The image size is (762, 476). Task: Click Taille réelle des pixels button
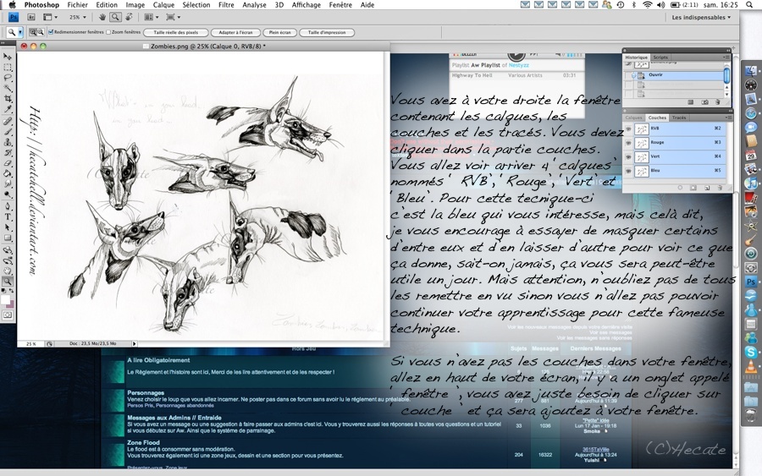175,32
